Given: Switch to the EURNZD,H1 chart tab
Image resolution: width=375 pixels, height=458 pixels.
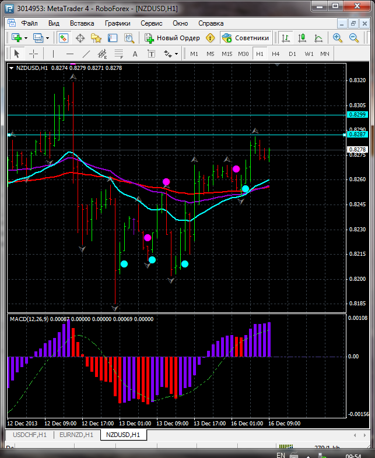Looking at the screenshot, I should 76,435.
